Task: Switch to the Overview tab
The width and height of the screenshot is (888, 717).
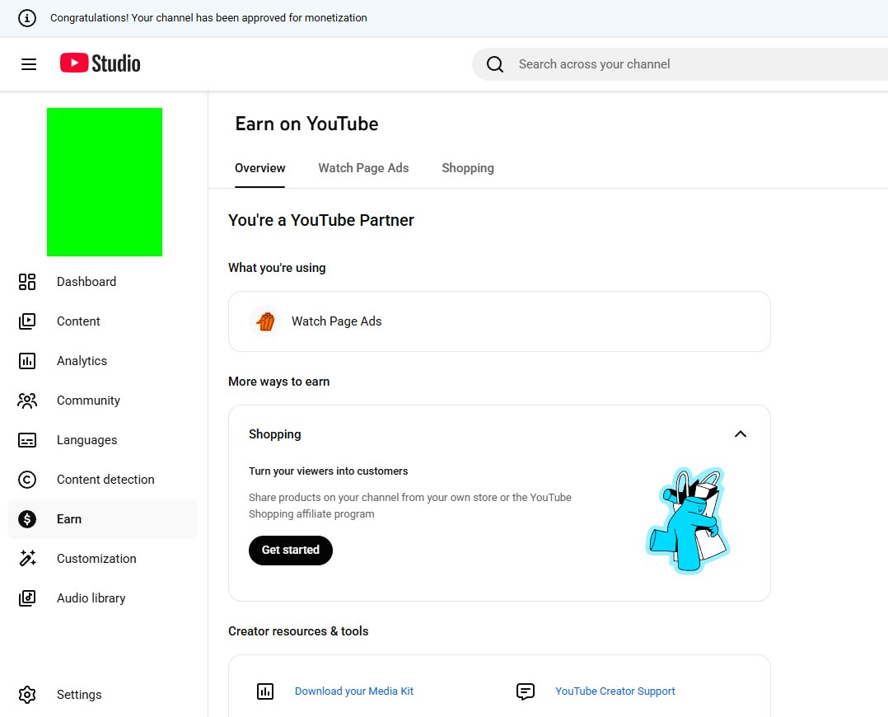Action: click(260, 168)
